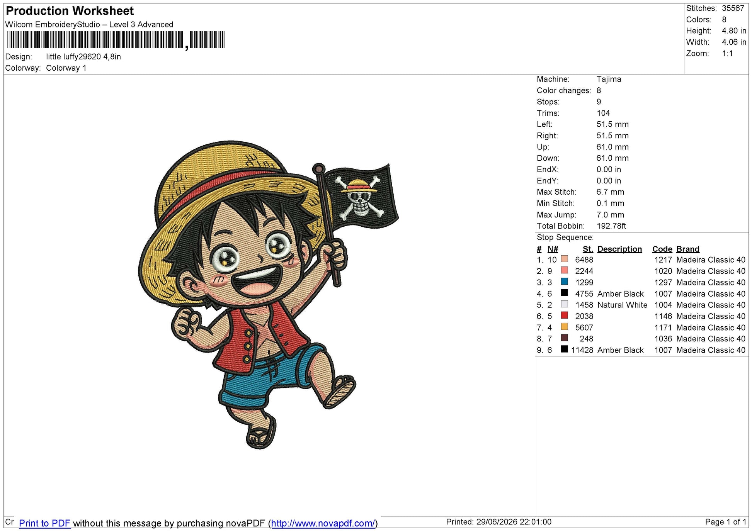Click the Page 1 of 1 indicator
The height and width of the screenshot is (531, 752).
pyautogui.click(x=726, y=522)
